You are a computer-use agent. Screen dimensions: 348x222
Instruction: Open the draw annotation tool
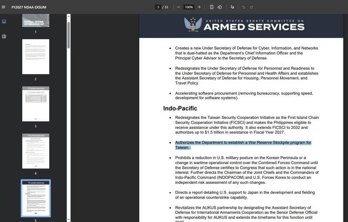[232, 7]
